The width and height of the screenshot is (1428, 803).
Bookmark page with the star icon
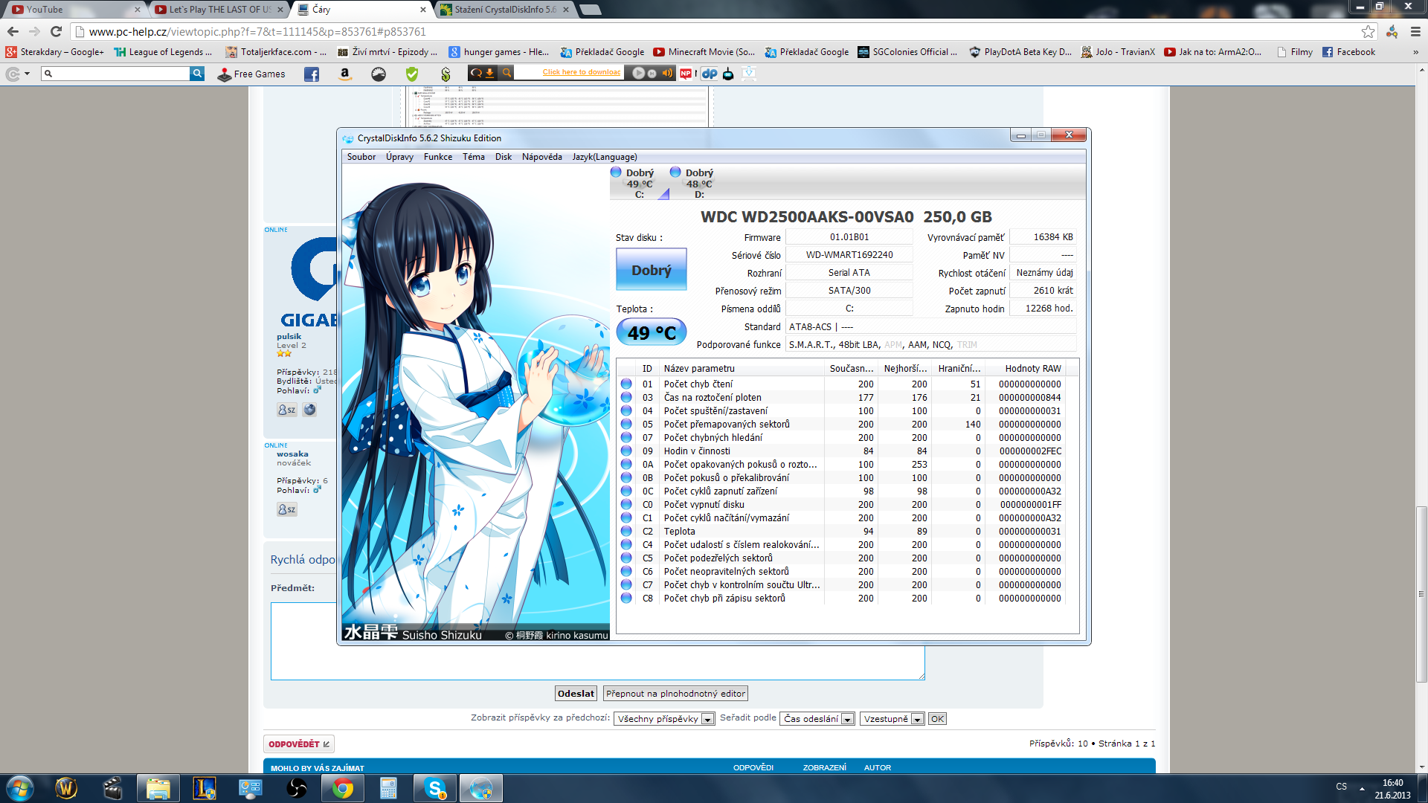1368,31
